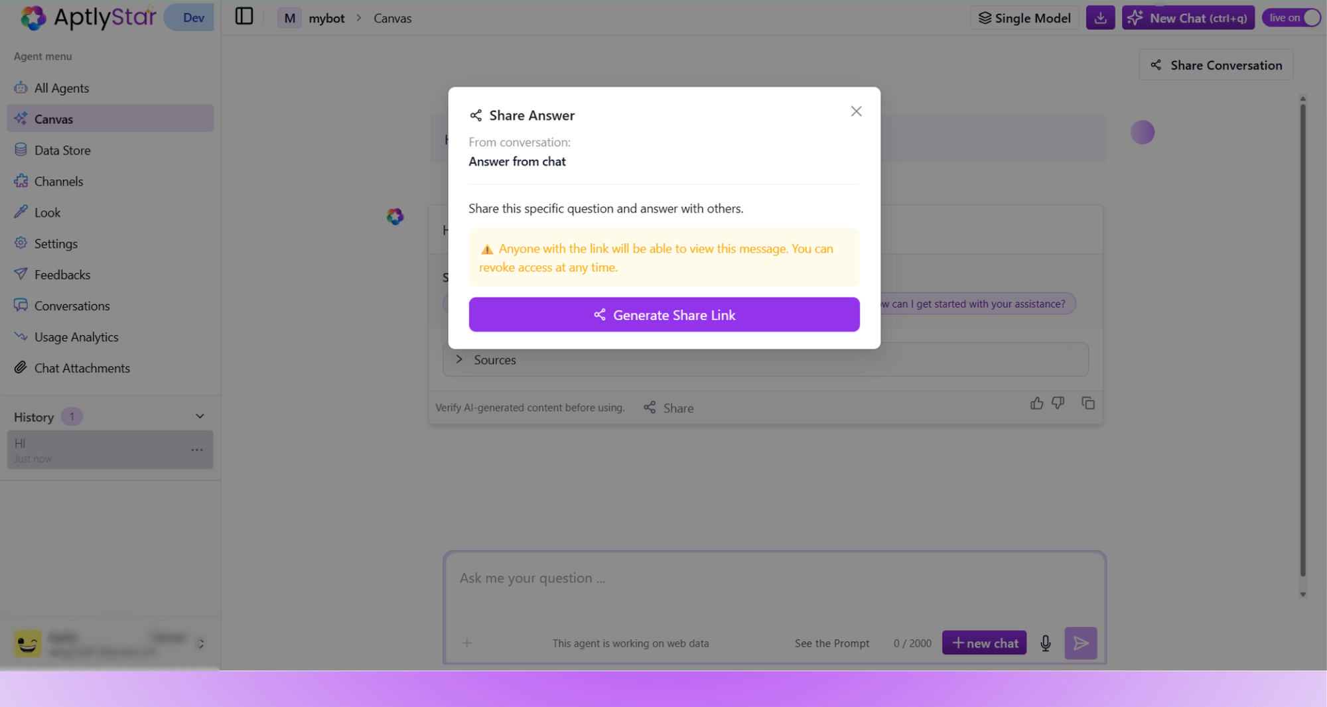Image resolution: width=1327 pixels, height=707 pixels.
Task: Select Conversations in the agent menu
Action: pos(72,306)
